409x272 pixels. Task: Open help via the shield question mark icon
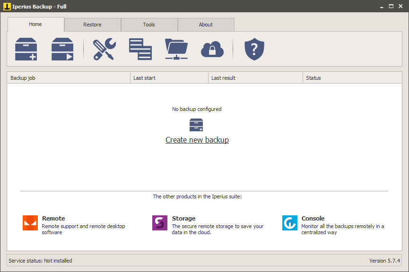pos(254,49)
